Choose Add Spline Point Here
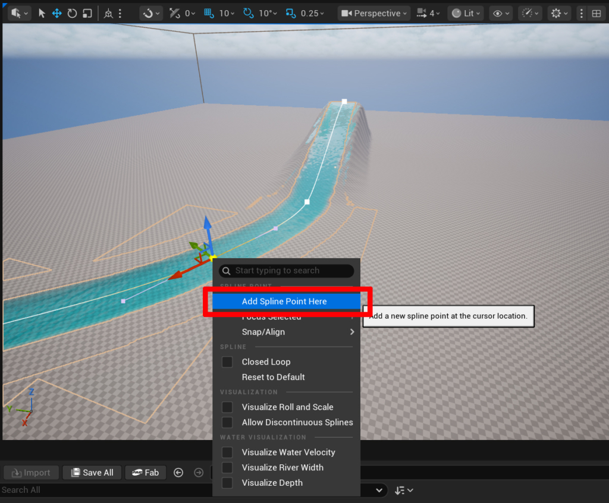 (x=284, y=301)
